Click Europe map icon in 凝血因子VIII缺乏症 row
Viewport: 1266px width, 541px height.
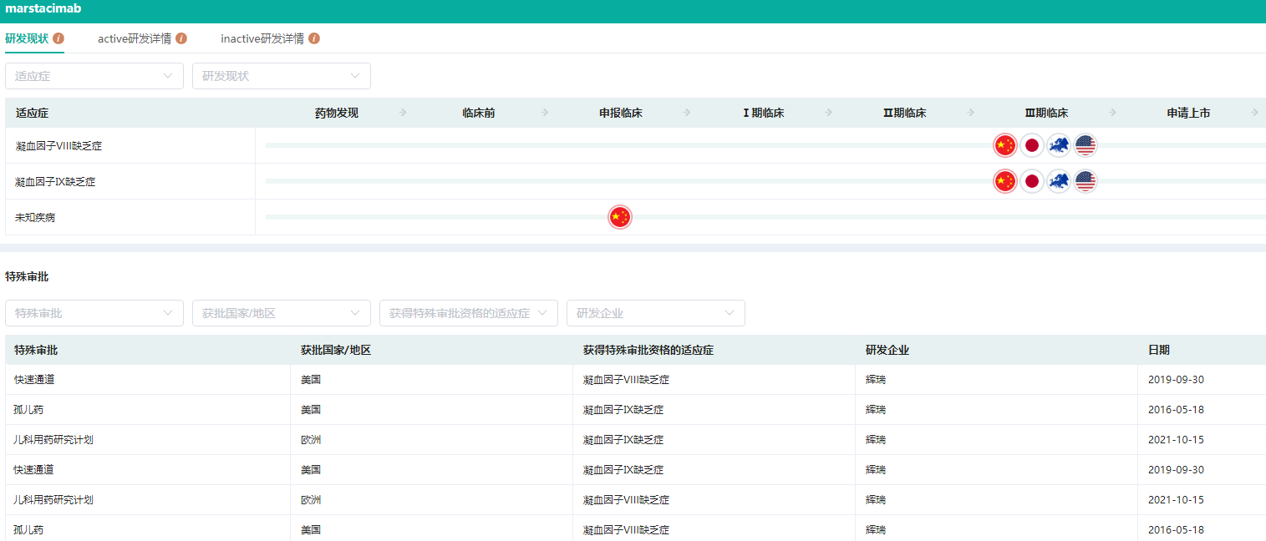point(1059,145)
